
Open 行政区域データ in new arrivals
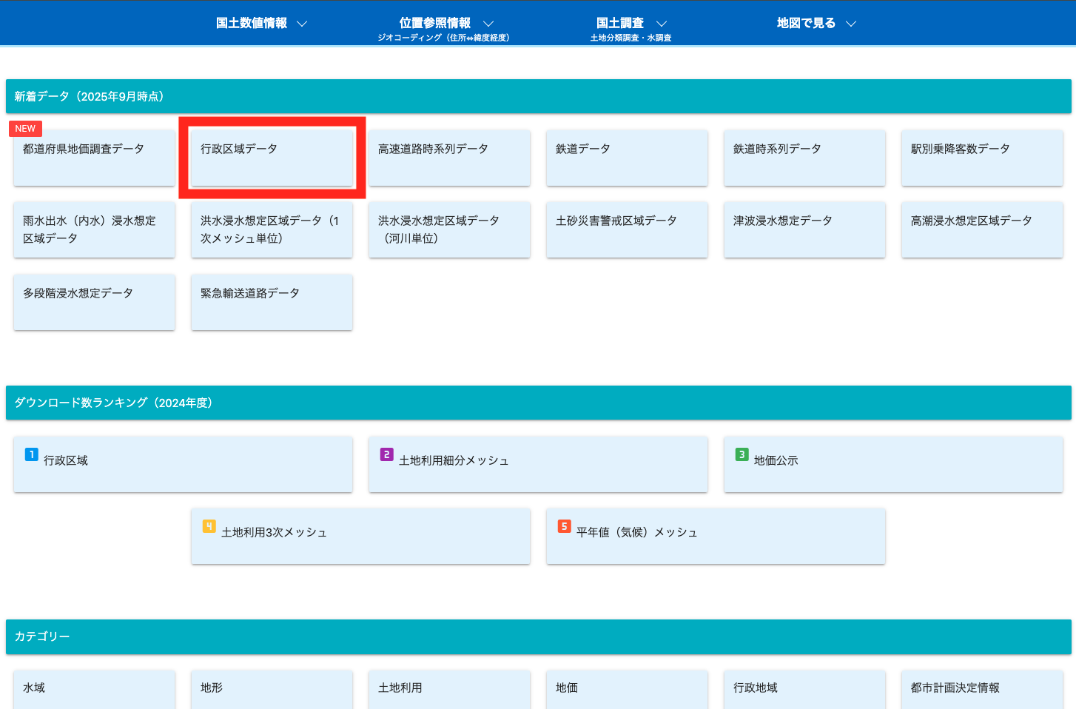272,158
